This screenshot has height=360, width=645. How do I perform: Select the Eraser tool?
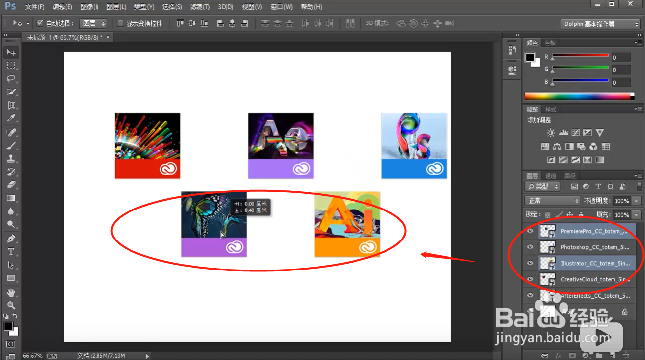click(11, 185)
